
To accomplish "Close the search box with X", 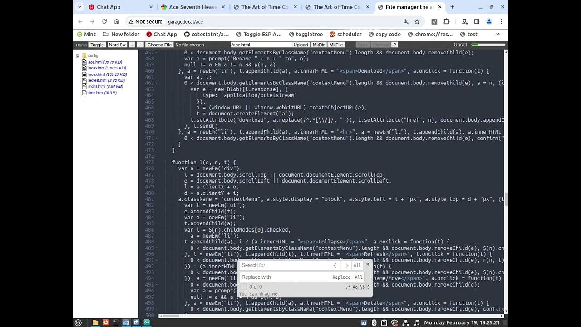I will click(x=368, y=265).
